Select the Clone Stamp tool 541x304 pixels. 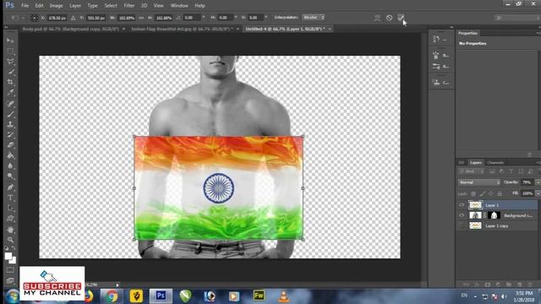(x=10, y=124)
